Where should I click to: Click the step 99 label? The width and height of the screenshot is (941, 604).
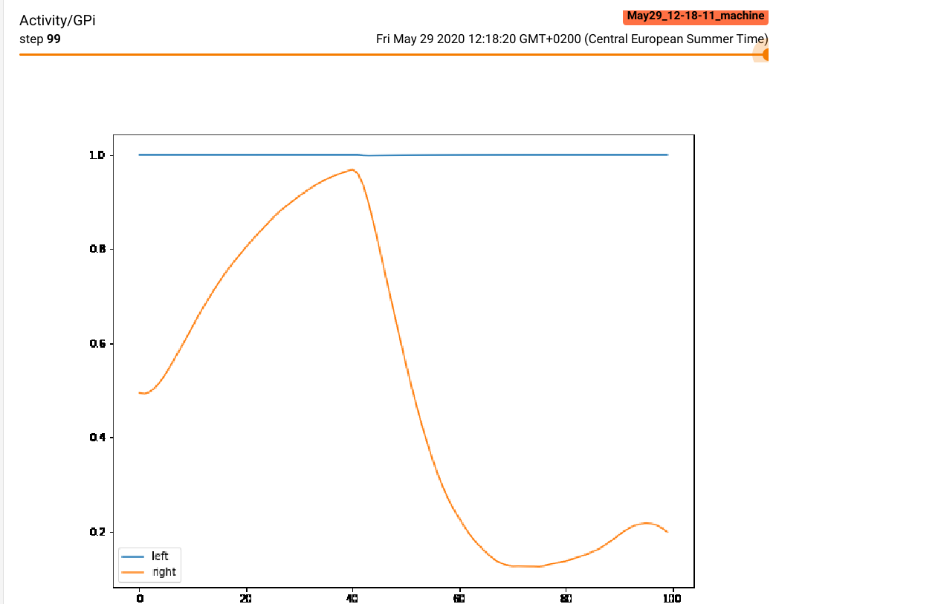(40, 39)
